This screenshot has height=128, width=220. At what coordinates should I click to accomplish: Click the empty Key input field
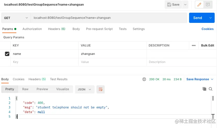pyautogui.click(x=44, y=62)
